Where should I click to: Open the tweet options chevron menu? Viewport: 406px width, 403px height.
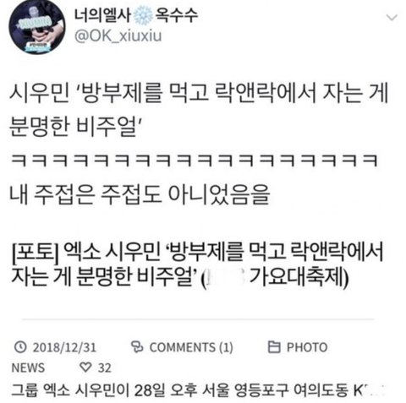click(x=392, y=18)
